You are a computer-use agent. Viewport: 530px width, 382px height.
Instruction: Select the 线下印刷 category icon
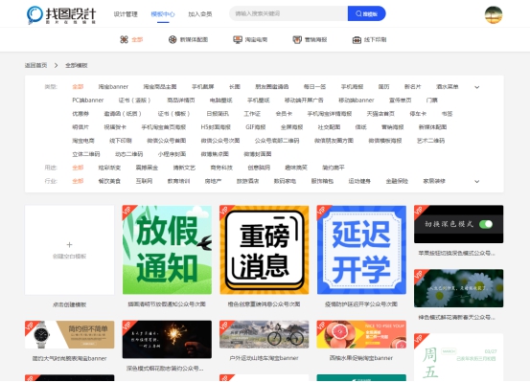tap(357, 40)
